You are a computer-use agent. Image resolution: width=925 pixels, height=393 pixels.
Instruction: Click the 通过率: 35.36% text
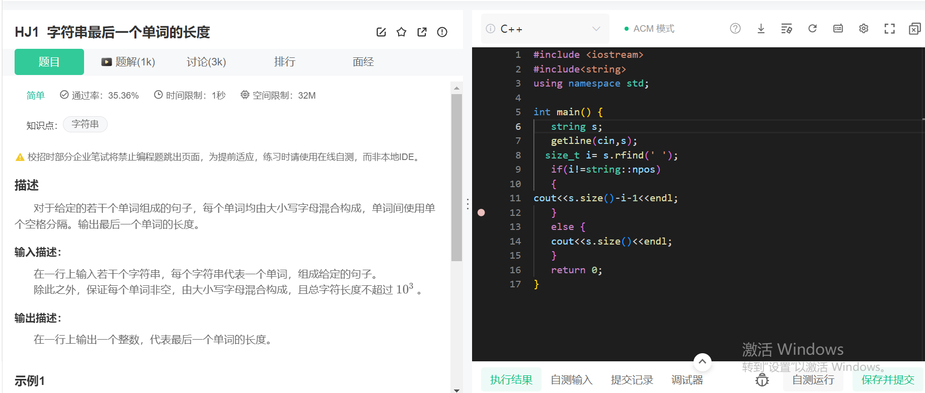(99, 96)
